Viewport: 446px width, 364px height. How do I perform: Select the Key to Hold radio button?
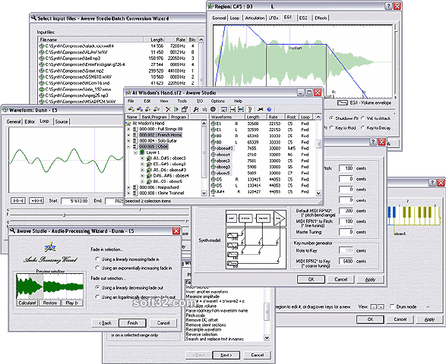[332, 128]
